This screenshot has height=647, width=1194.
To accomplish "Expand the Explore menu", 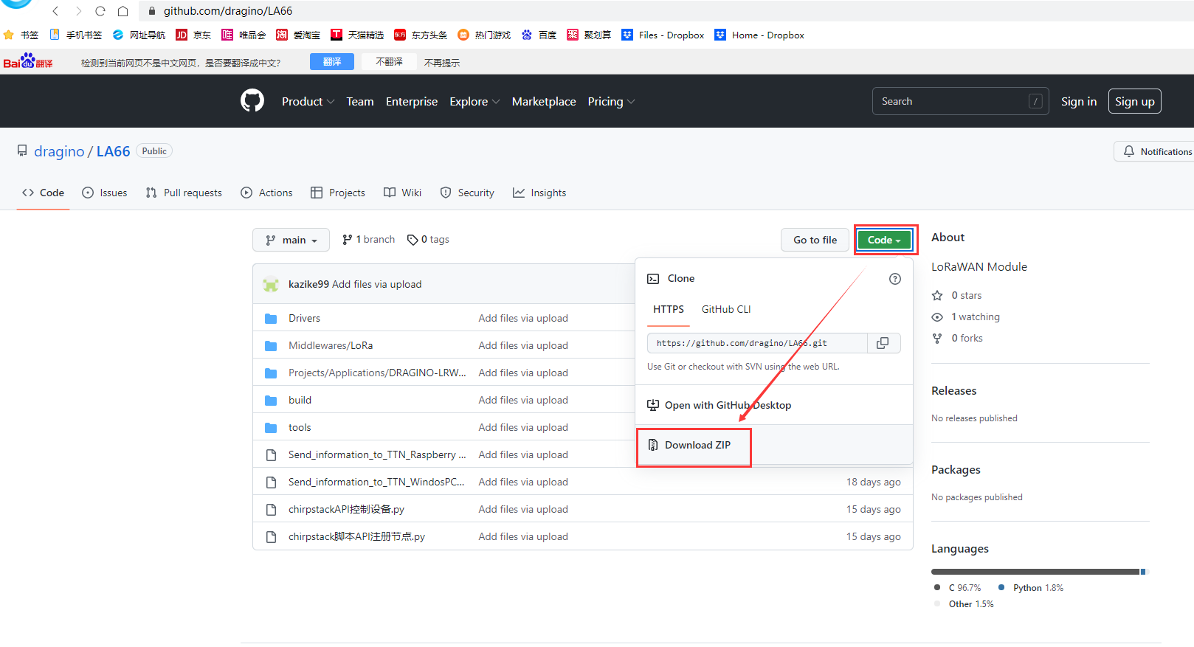I will tap(475, 102).
